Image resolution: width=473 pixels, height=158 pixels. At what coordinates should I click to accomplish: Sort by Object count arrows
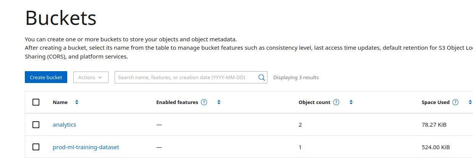pos(351,102)
